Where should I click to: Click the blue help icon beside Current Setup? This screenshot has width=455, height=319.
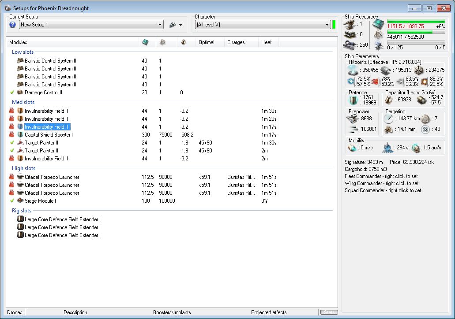click(x=12, y=25)
